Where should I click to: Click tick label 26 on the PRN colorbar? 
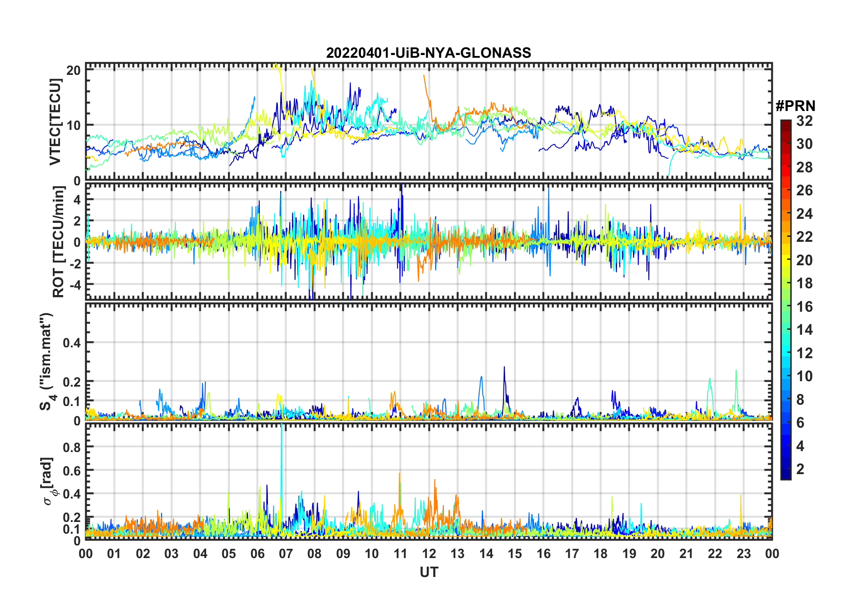(804, 190)
